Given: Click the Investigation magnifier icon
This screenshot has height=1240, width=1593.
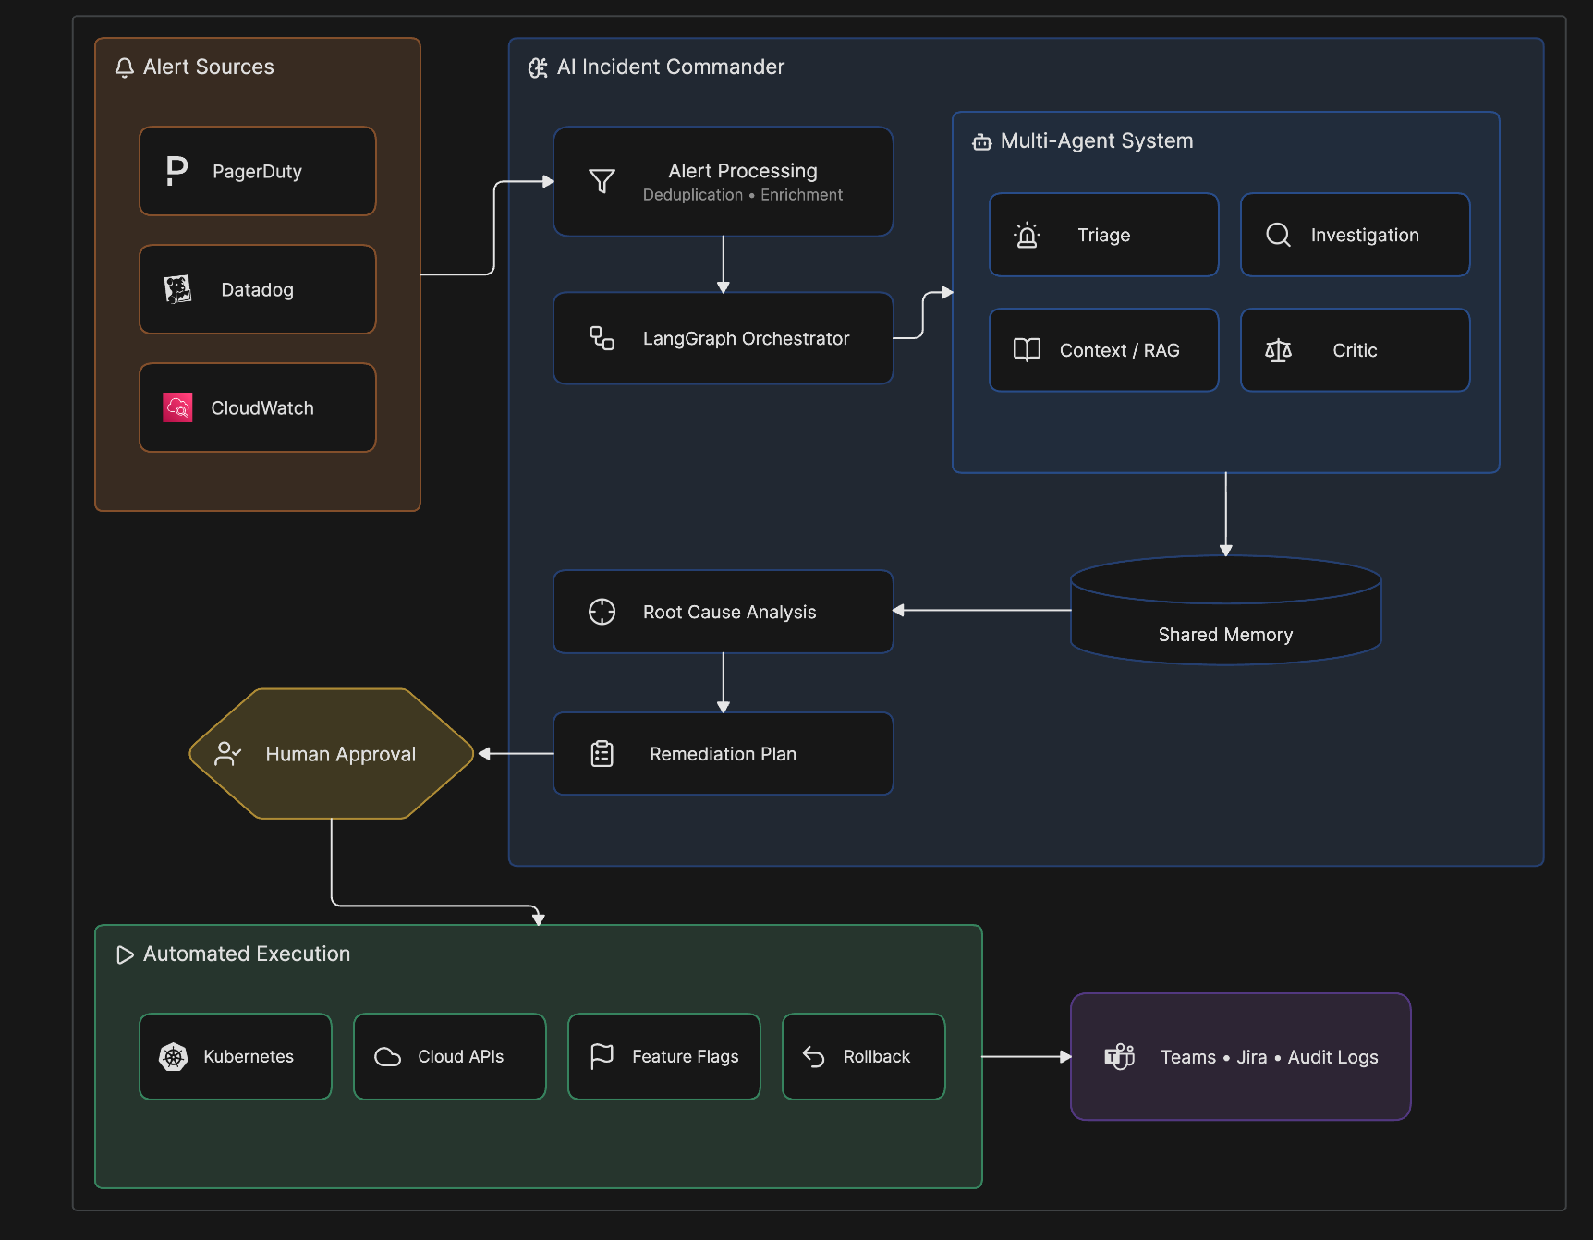Looking at the screenshot, I should click(1278, 235).
